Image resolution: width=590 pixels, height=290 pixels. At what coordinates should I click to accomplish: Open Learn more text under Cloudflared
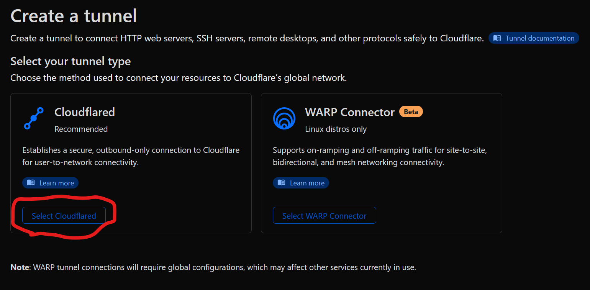coord(56,183)
